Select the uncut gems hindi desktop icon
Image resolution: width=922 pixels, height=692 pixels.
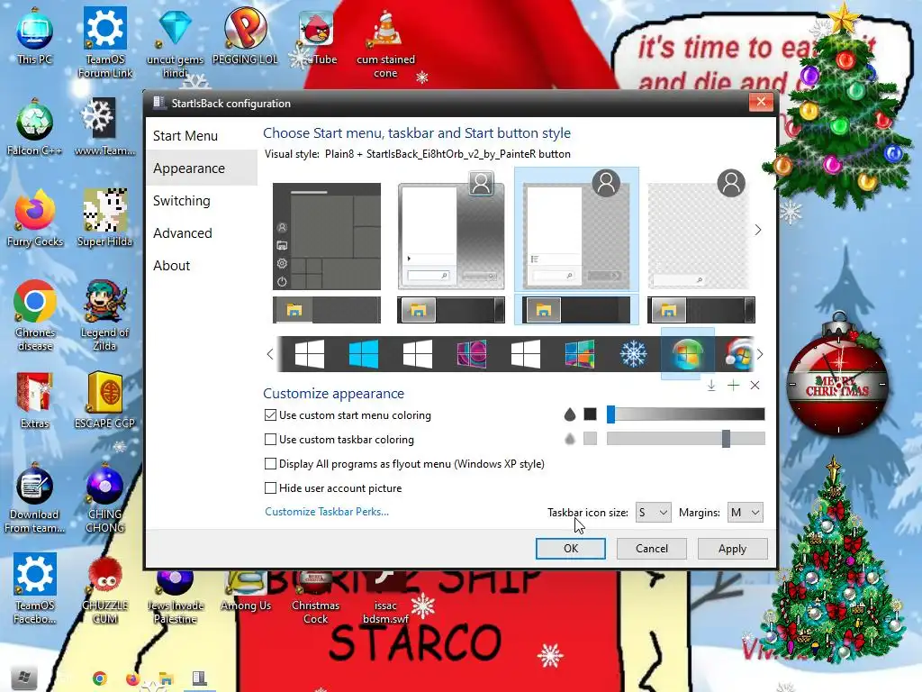tap(175, 42)
